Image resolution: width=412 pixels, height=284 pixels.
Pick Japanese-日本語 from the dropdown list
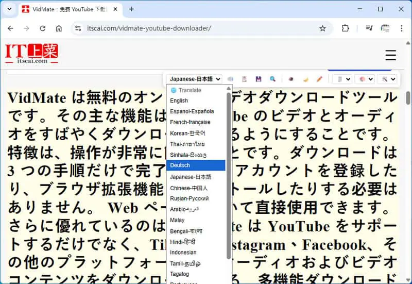[x=196, y=177]
